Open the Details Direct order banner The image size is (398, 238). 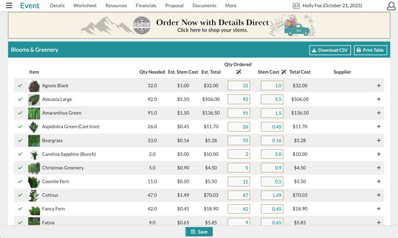[199, 26]
